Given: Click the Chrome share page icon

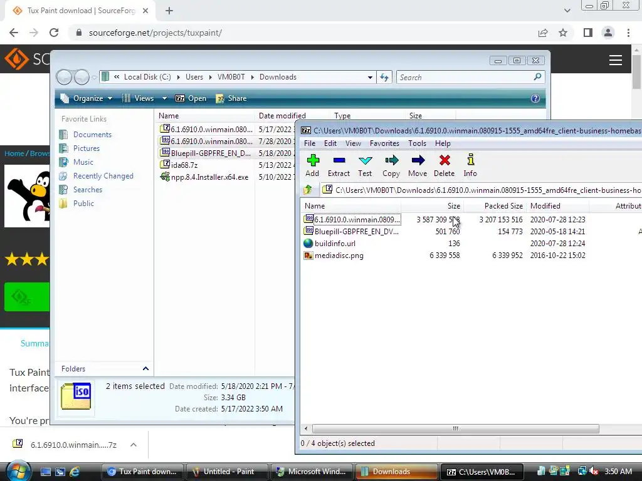Looking at the screenshot, I should (543, 33).
